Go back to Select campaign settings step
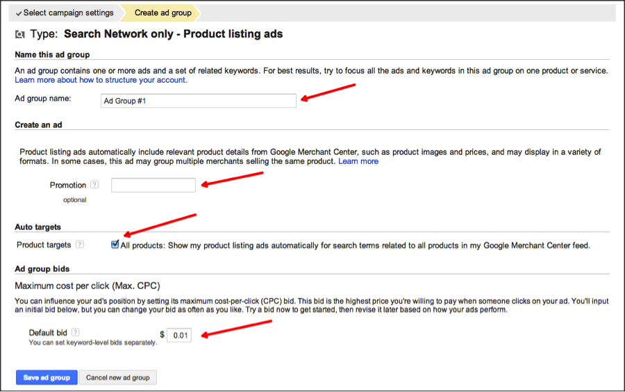The height and width of the screenshot is (392, 625). pyautogui.click(x=67, y=13)
